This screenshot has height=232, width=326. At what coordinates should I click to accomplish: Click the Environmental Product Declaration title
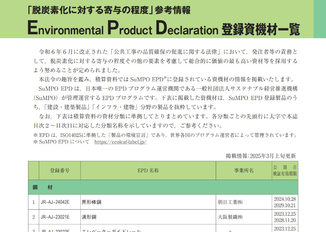(164, 28)
